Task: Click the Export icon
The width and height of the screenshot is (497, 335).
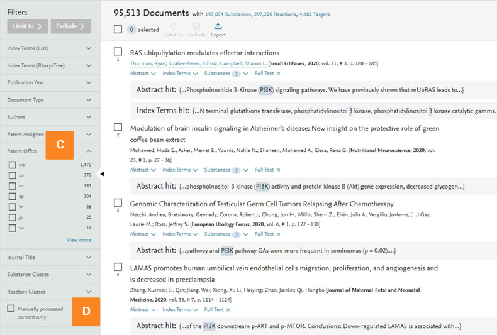Action: 218,26
